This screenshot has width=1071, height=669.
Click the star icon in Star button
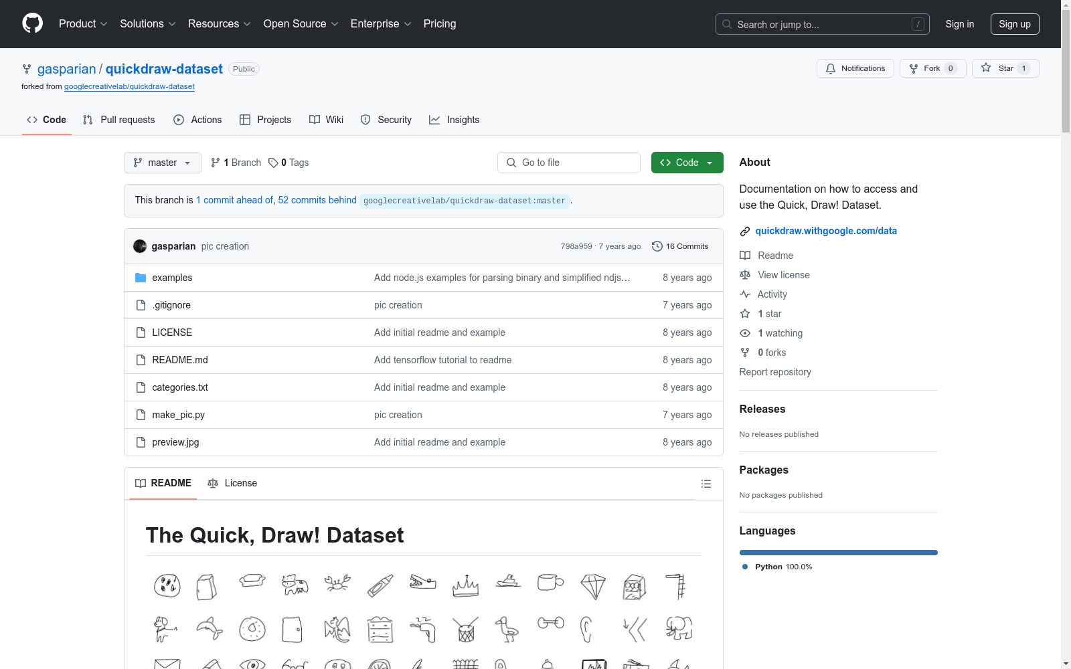point(986,68)
